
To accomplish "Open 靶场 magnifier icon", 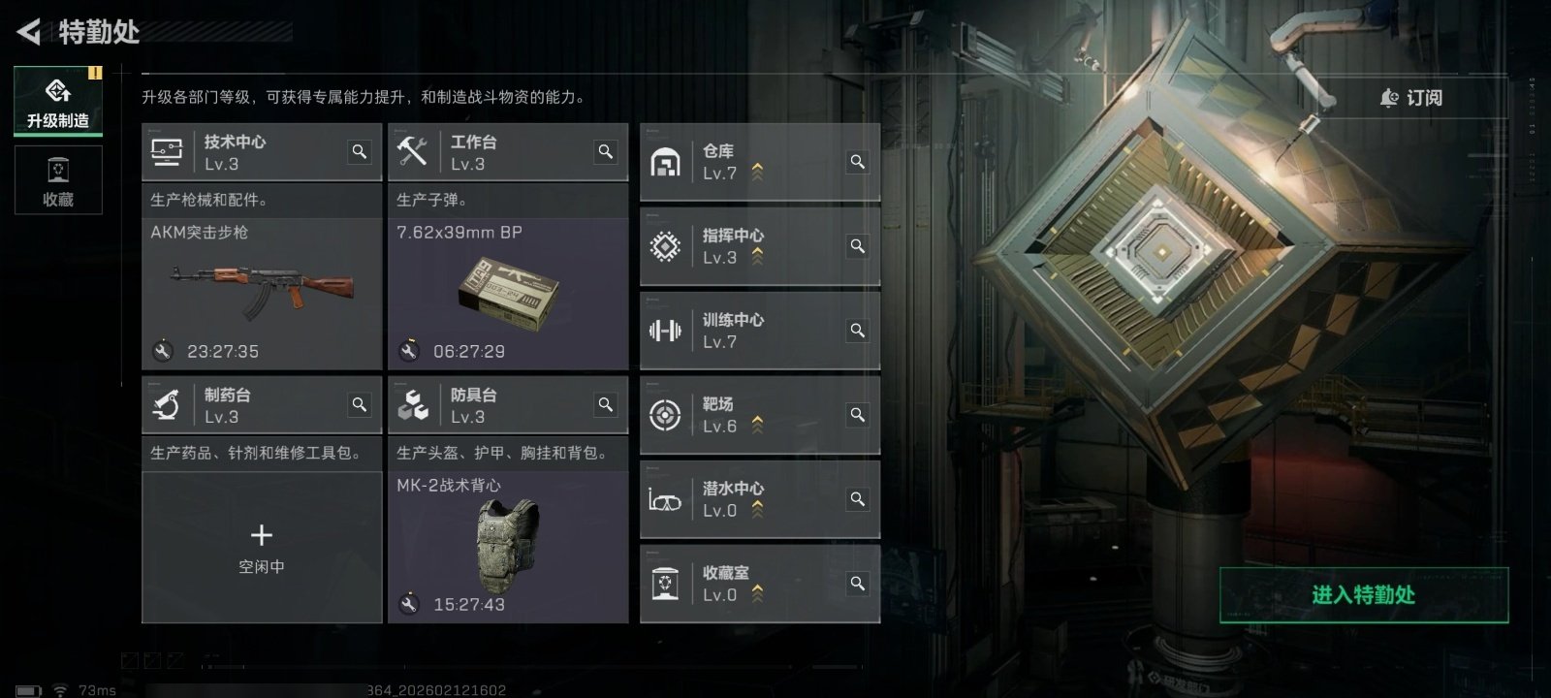I will [x=858, y=415].
